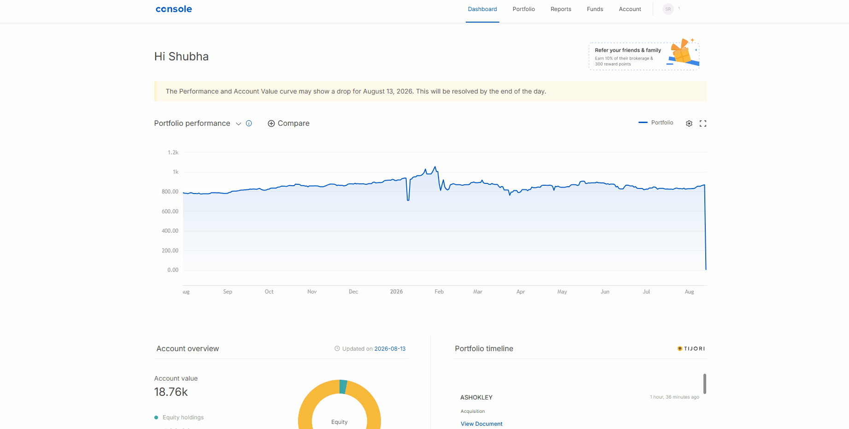Expand the chart to fullscreen
849x429 pixels.
coord(703,123)
